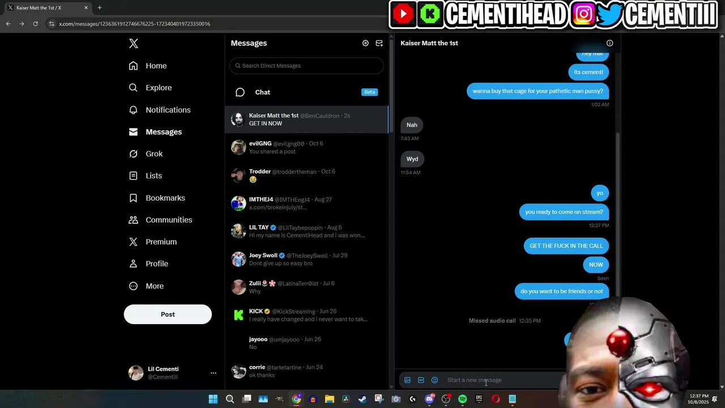This screenshot has width=725, height=408.
Task: Open Joey Swoll conversation
Action: coord(307,259)
